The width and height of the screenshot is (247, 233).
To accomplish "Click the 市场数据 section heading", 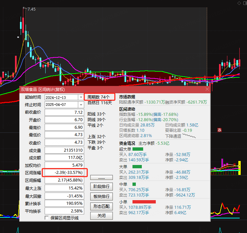I will coord(127,97).
